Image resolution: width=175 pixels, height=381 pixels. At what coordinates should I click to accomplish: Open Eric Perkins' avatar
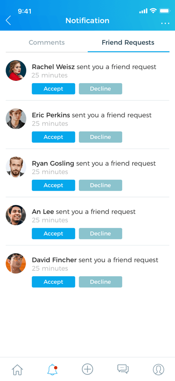coord(16,119)
